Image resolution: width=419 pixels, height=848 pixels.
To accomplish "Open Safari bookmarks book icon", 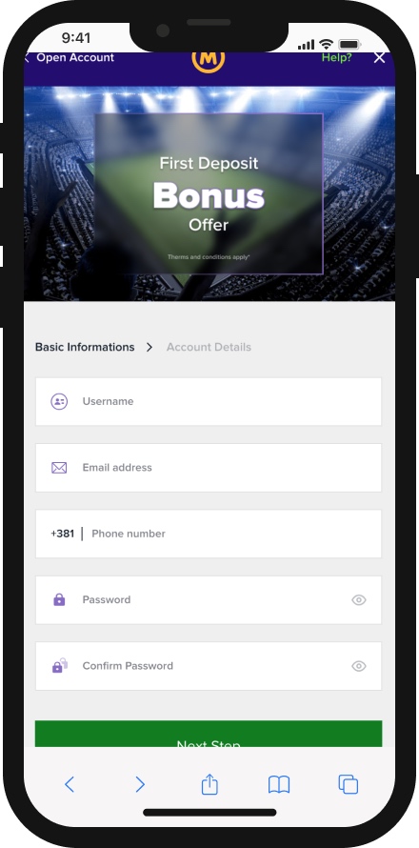I will (279, 784).
